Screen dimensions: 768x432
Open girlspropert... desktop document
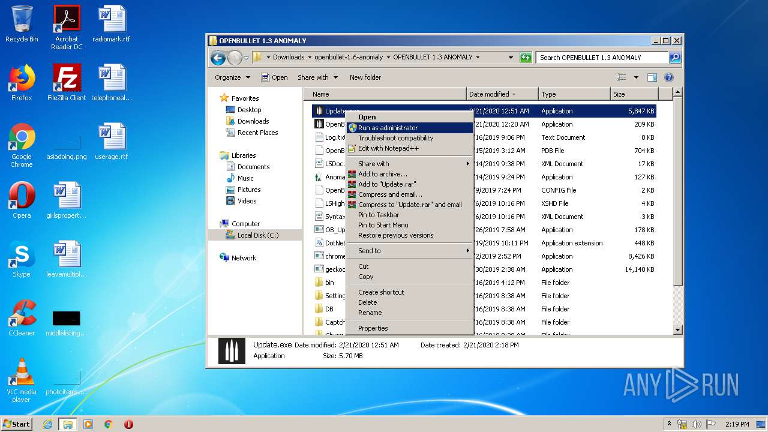(67, 200)
